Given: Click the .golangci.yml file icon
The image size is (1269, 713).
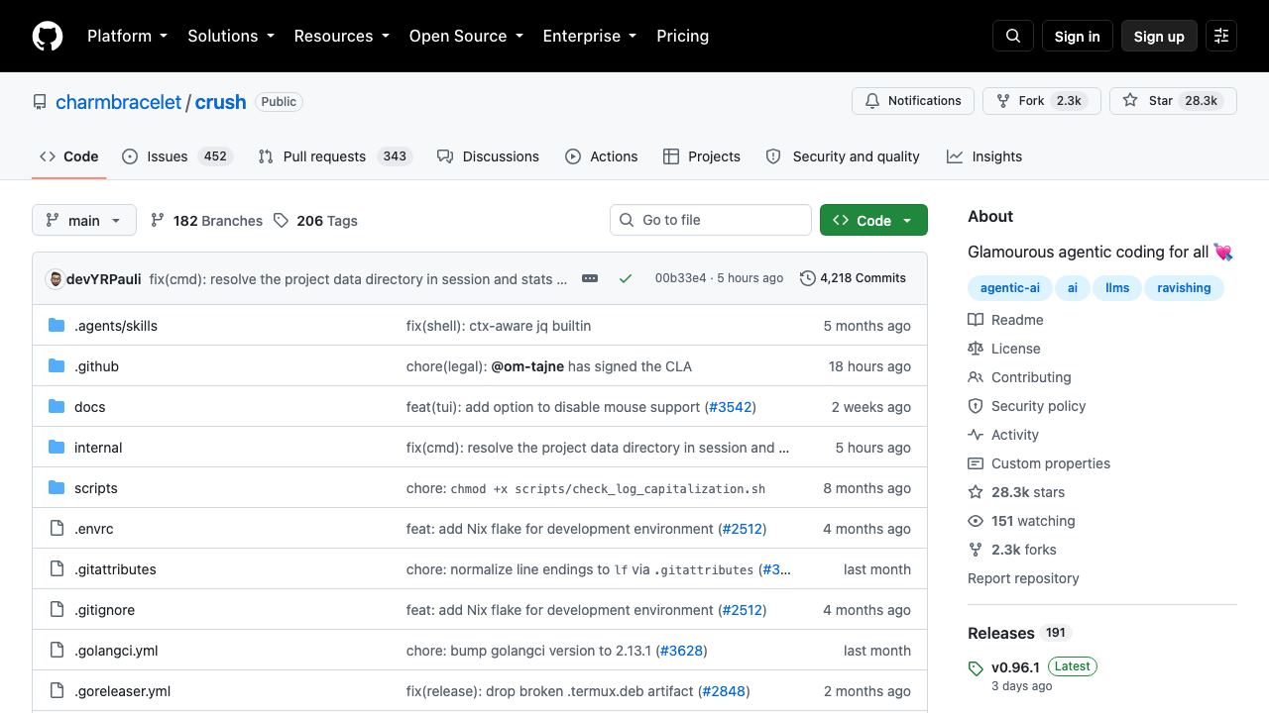Looking at the screenshot, I should pos(57,651).
